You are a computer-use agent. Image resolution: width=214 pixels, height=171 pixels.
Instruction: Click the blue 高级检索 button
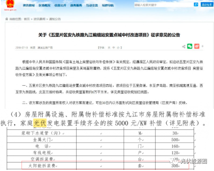[207, 5]
